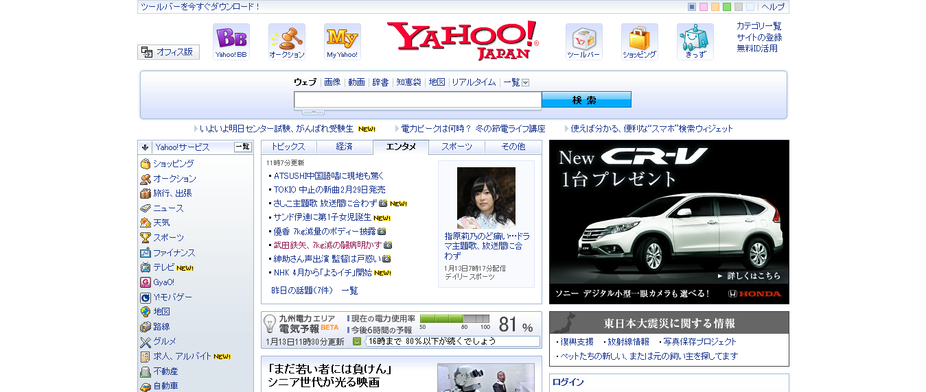Click the Y!モバゲー icon in sidebar
Screen dimensions: 926x392
(146, 297)
